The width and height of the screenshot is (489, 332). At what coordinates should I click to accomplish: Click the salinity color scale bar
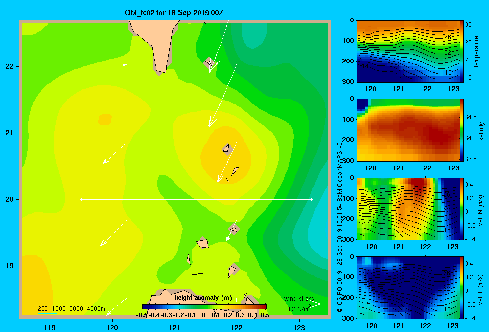coord(461,130)
